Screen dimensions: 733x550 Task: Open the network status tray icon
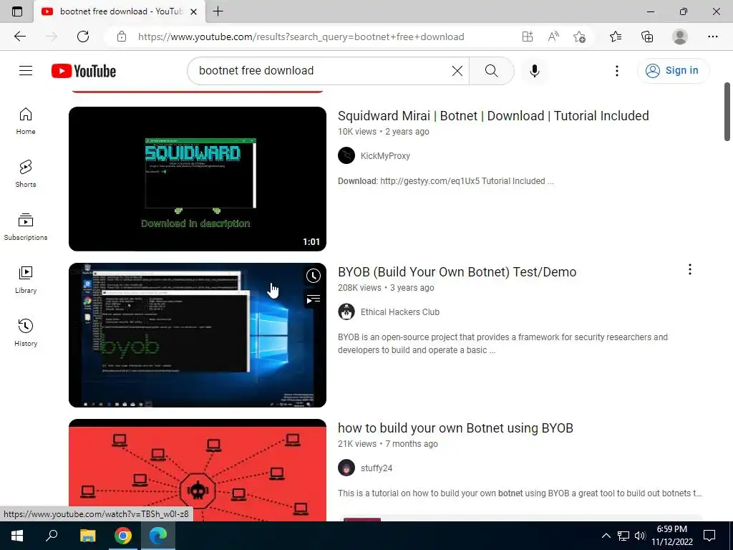(623, 536)
